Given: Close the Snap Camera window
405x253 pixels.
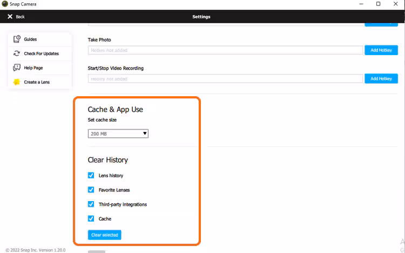Looking at the screenshot, I should 395,4.
